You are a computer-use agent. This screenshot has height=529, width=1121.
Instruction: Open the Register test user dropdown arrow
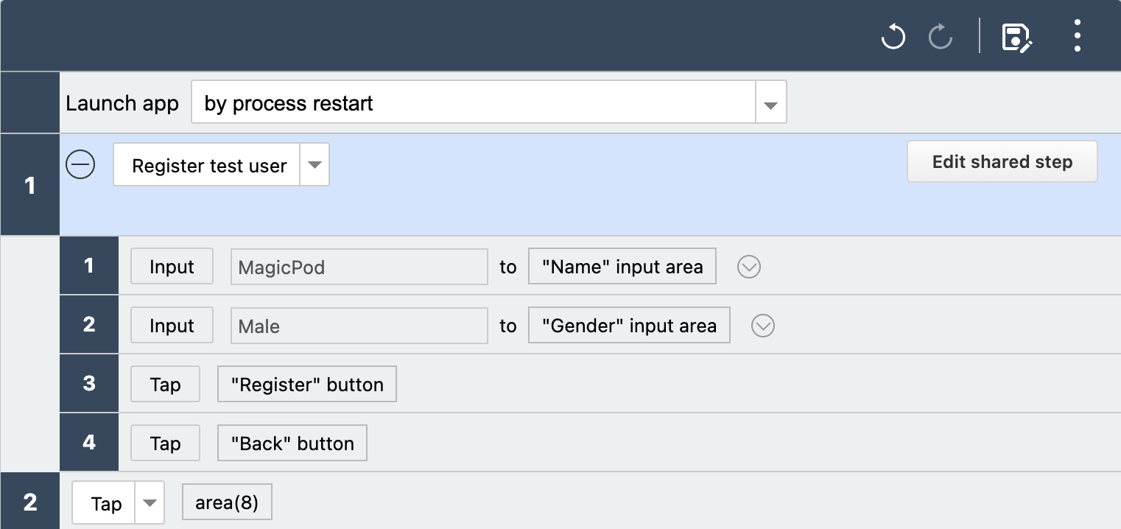314,165
